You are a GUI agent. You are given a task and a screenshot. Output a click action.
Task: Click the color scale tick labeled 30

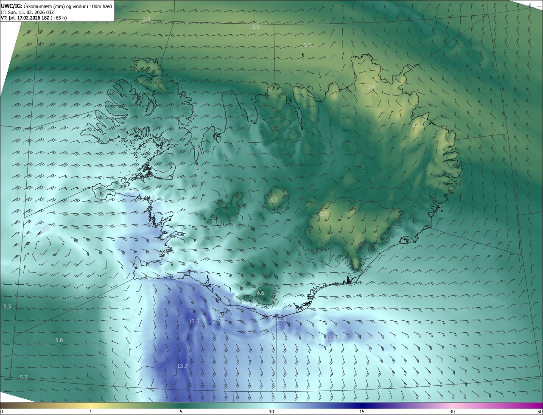pos(452,412)
